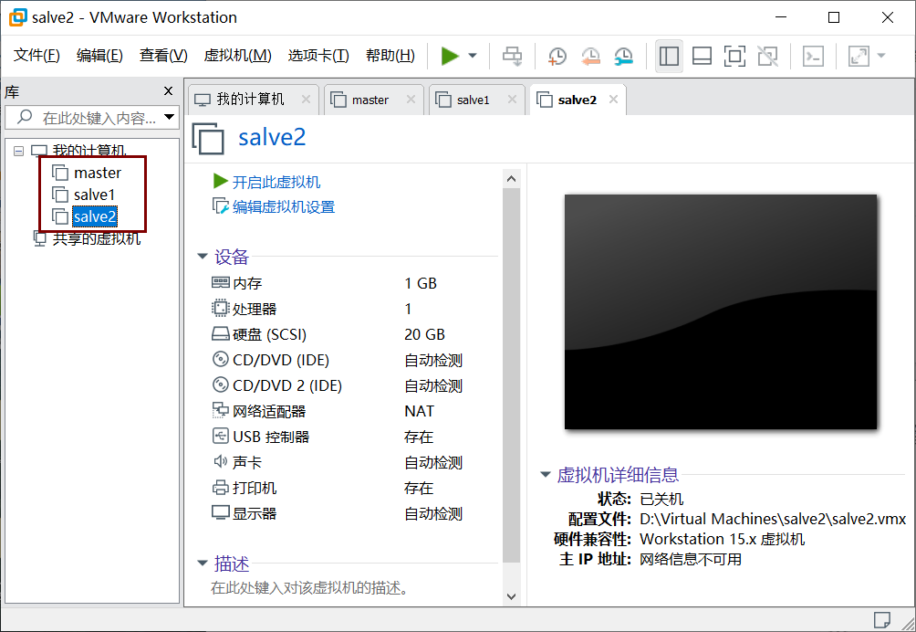
Task: Click 编辑虚拟机设置 link
Action: [x=284, y=207]
